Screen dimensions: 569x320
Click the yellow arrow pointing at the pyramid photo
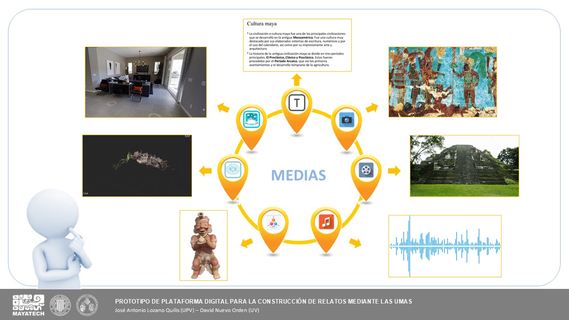pos(394,171)
